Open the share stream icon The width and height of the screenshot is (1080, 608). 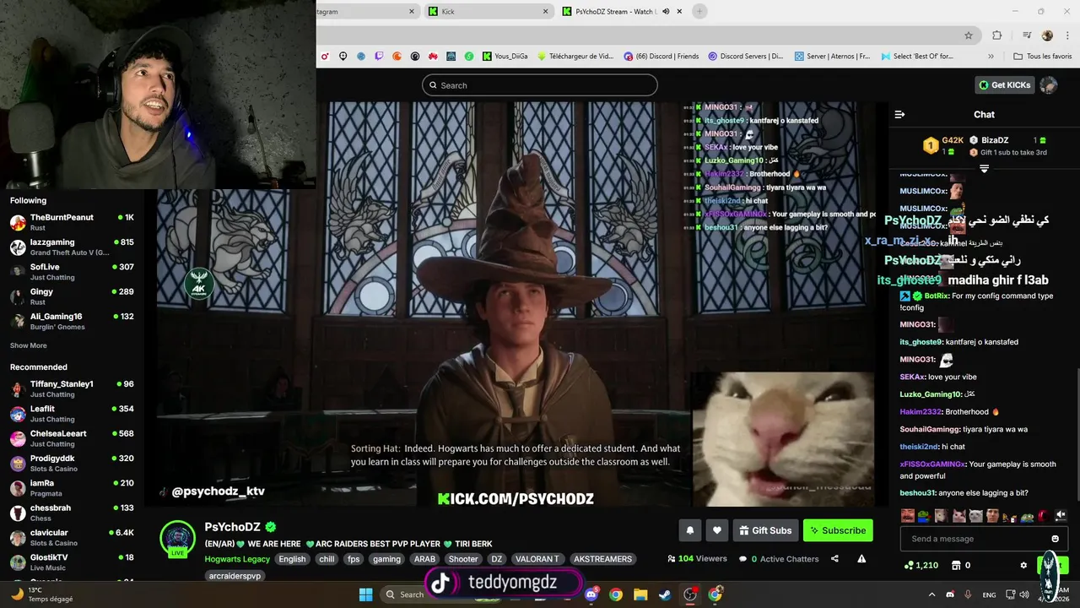(834, 558)
